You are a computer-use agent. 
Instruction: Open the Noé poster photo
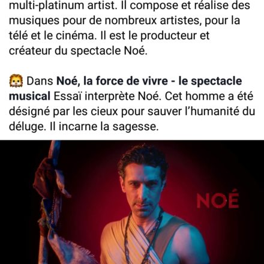[132, 202]
